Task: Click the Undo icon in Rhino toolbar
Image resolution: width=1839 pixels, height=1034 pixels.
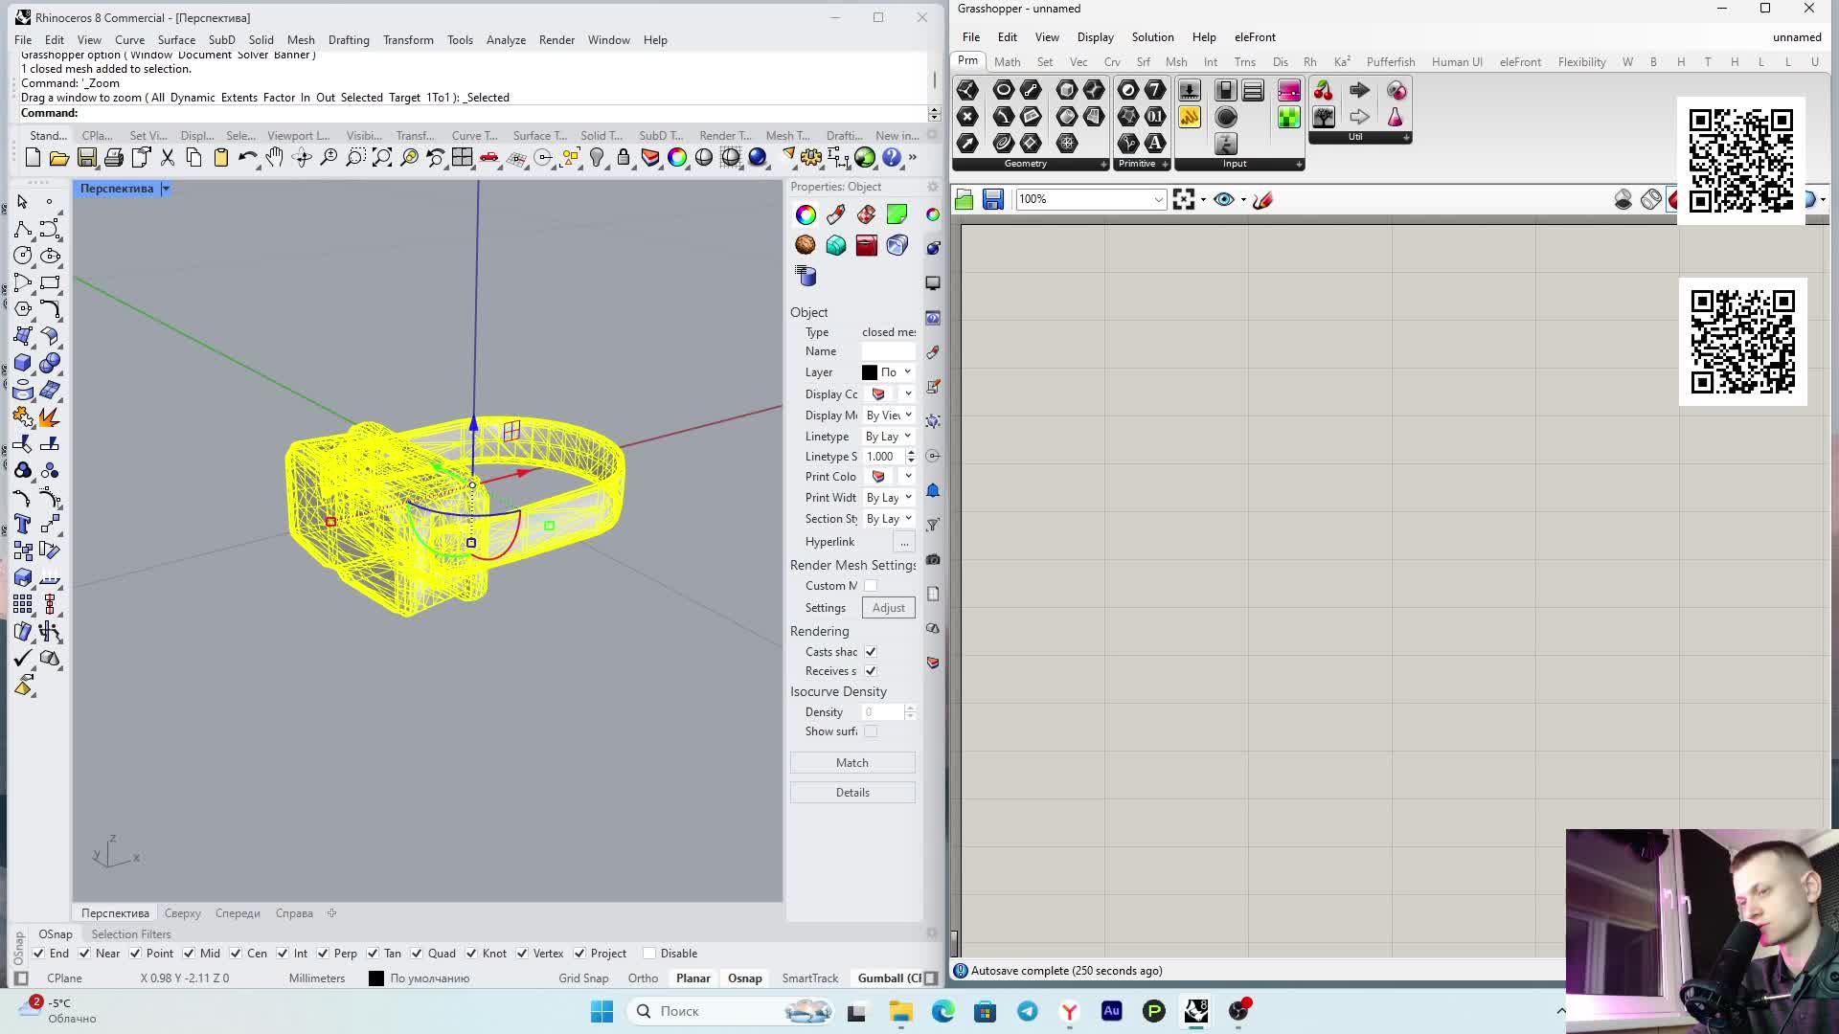Action: coord(246,158)
